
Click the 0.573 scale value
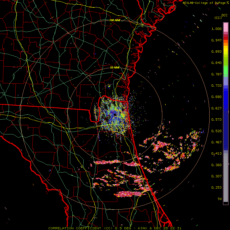coord(216,120)
